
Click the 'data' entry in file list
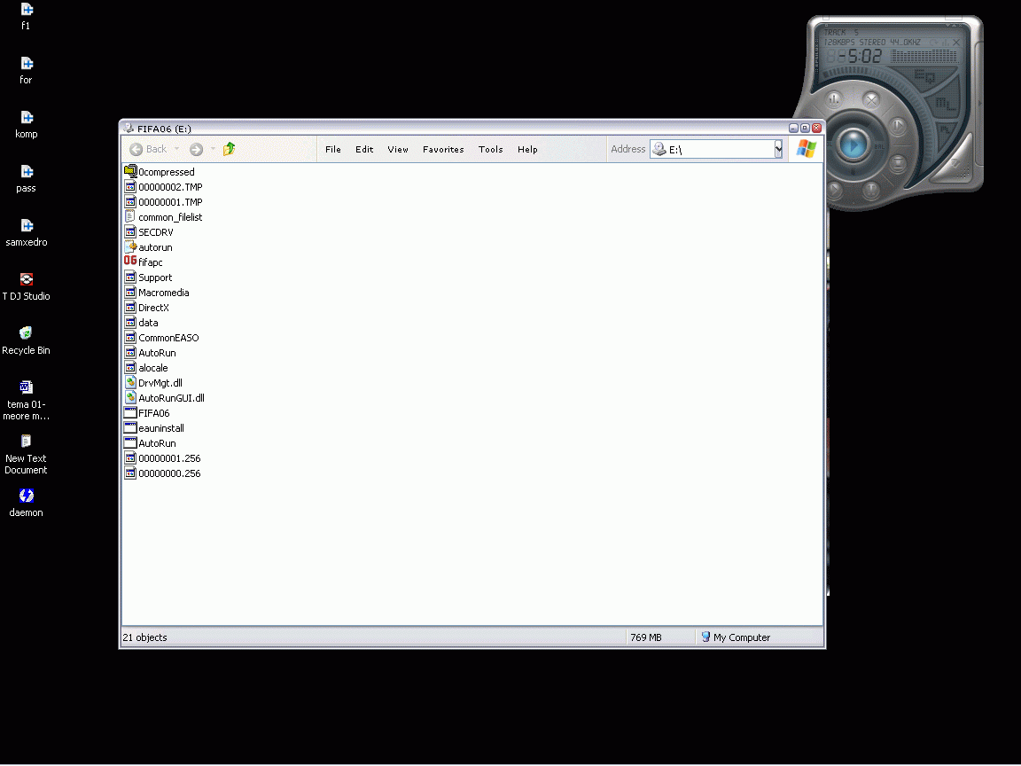pyautogui.click(x=149, y=323)
